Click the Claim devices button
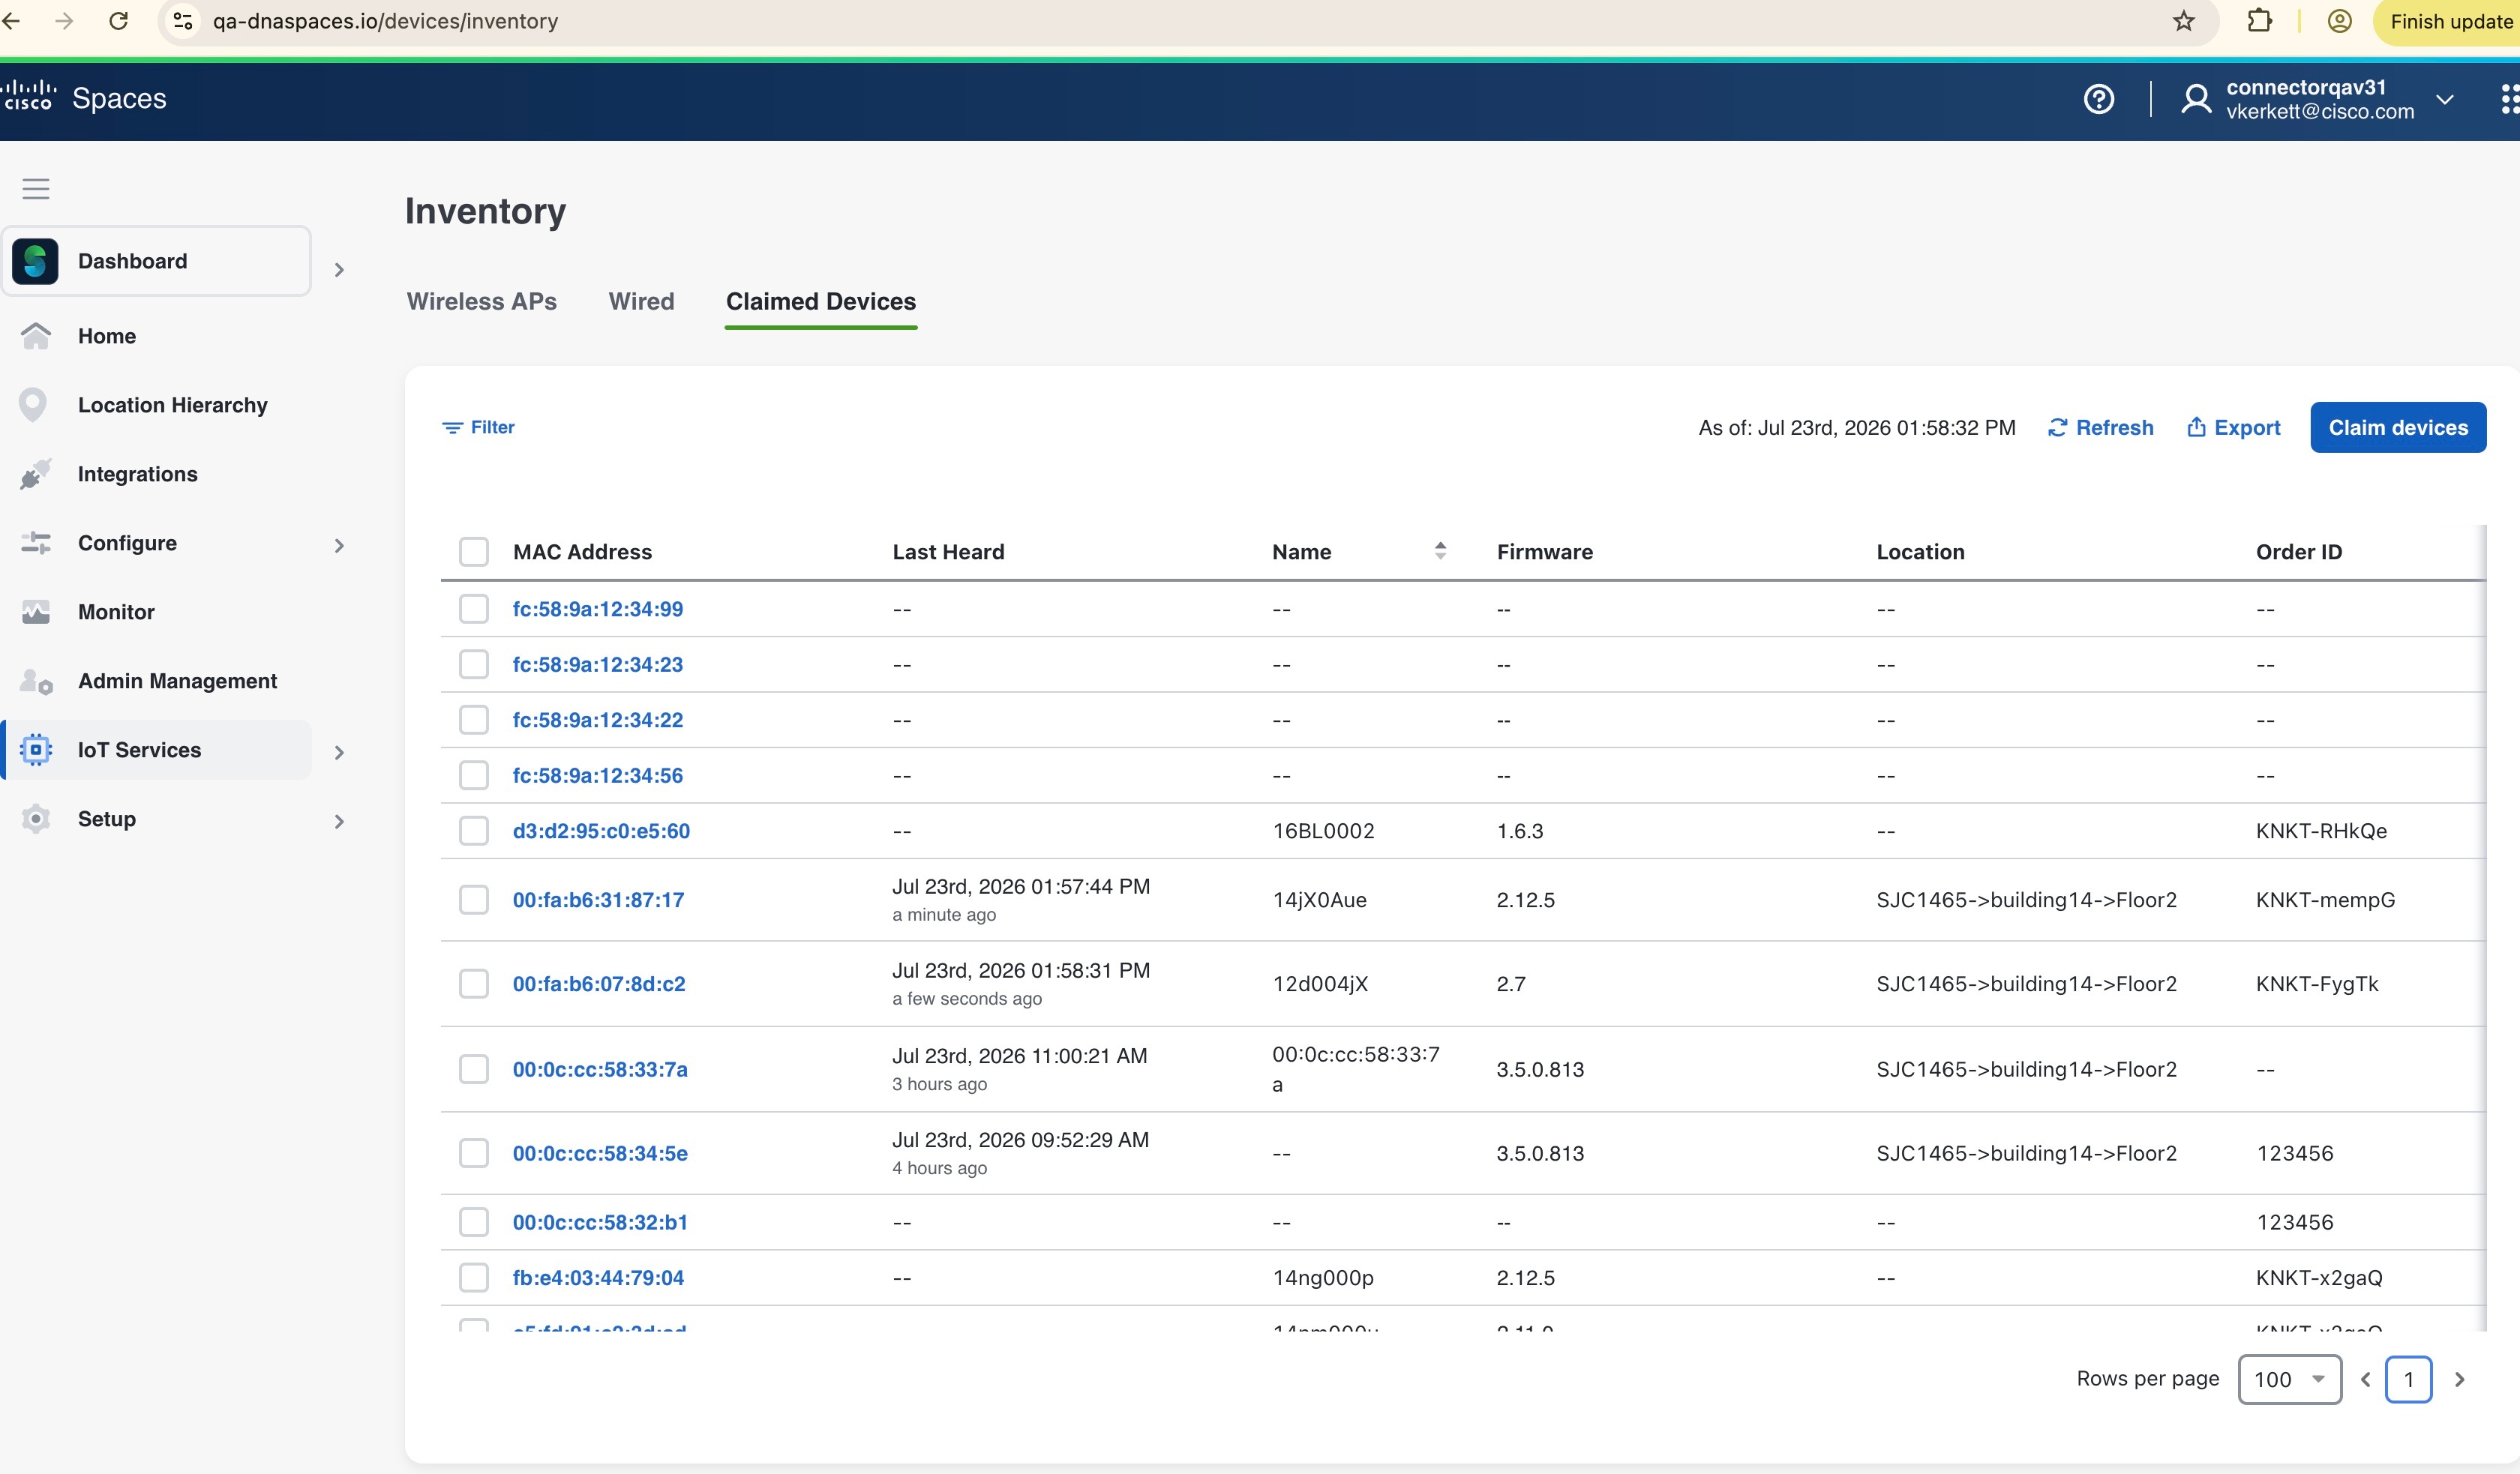This screenshot has width=2520, height=1474. pos(2397,427)
